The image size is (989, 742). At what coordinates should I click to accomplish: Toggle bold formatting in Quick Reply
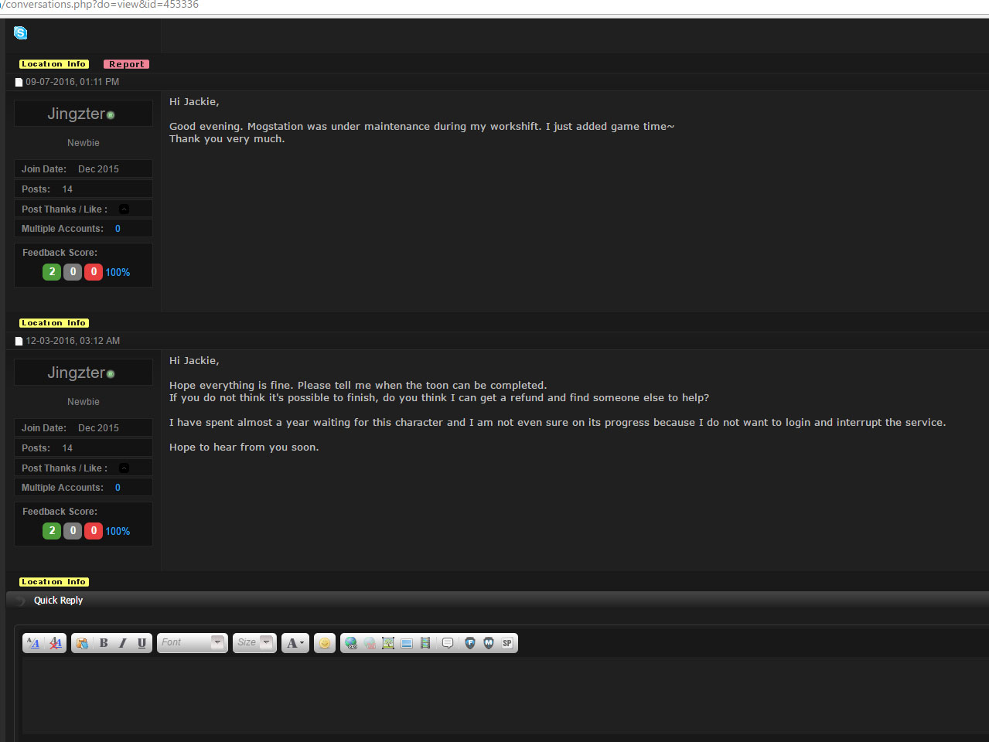[x=104, y=643]
